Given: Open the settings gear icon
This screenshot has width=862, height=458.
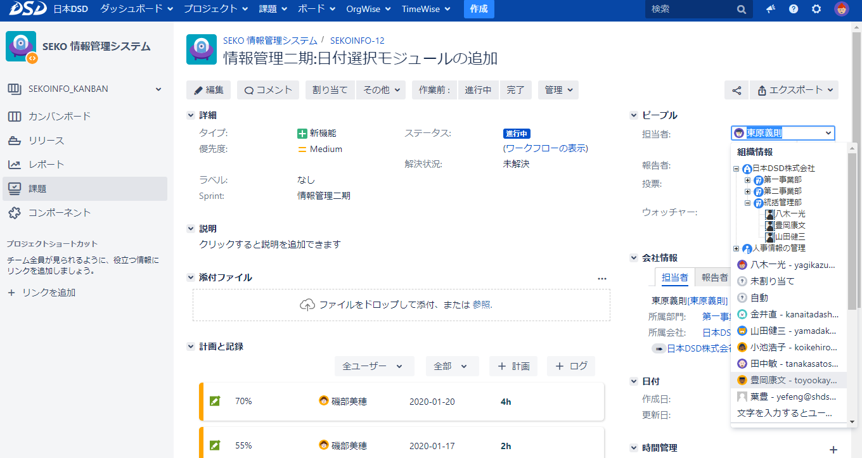Looking at the screenshot, I should point(816,10).
